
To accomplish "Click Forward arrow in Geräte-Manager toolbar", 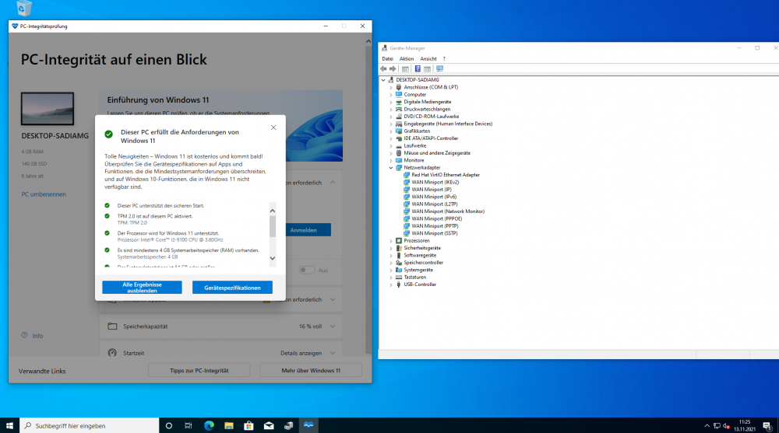I will pos(393,69).
